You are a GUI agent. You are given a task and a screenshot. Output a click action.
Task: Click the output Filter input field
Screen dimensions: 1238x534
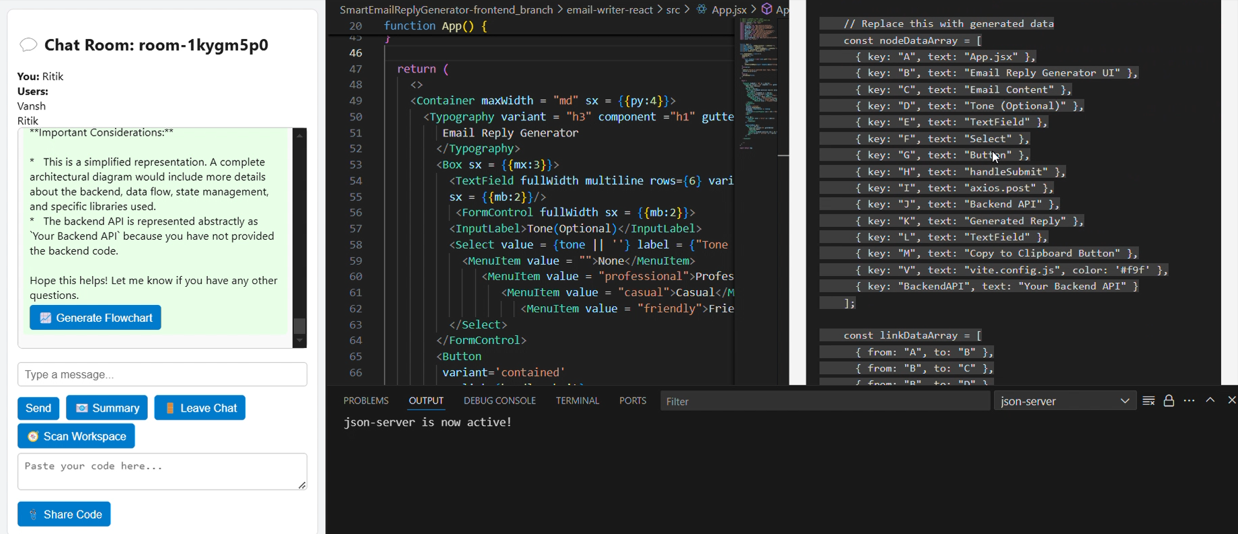pyautogui.click(x=825, y=401)
